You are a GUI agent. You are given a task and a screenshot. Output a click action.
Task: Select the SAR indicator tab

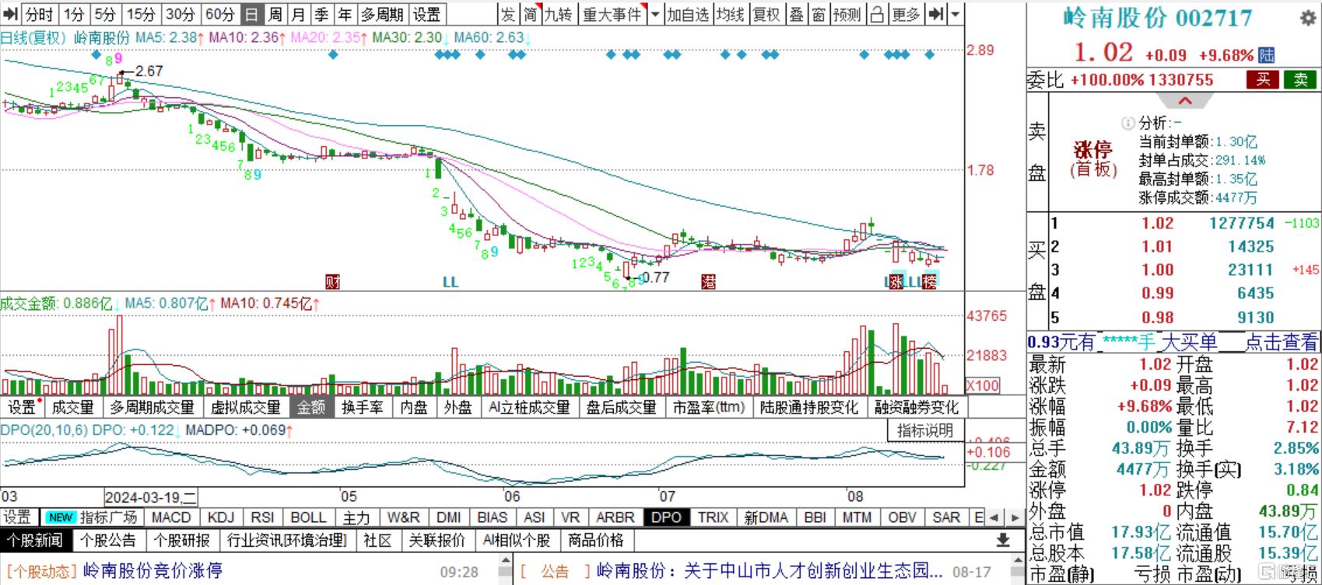946,517
